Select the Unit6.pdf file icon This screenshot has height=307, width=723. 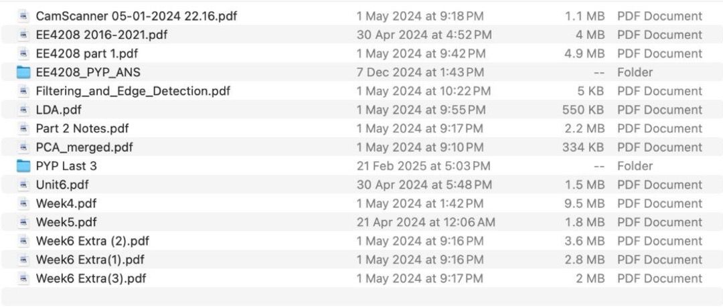23,185
